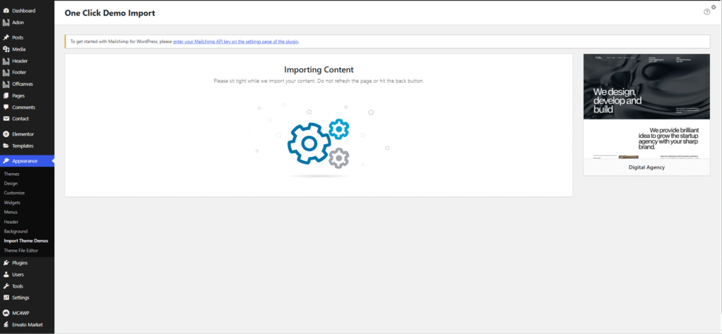The height and width of the screenshot is (334, 722).
Task: Open Dashboard menu
Action: click(x=24, y=11)
